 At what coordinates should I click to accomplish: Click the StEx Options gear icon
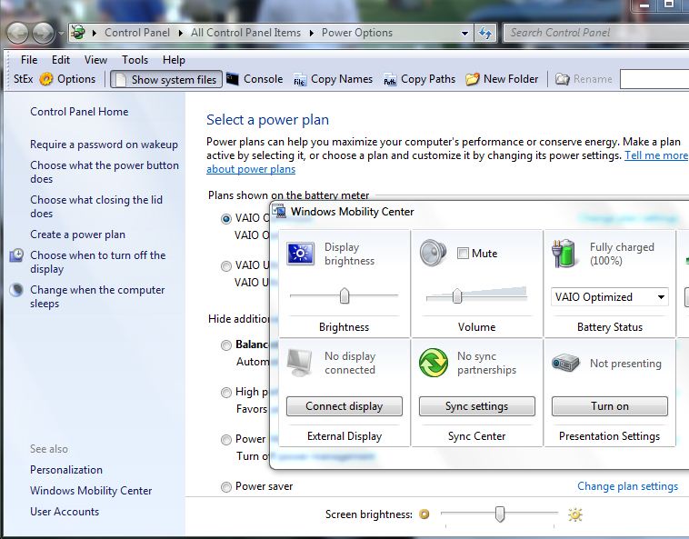[46, 79]
